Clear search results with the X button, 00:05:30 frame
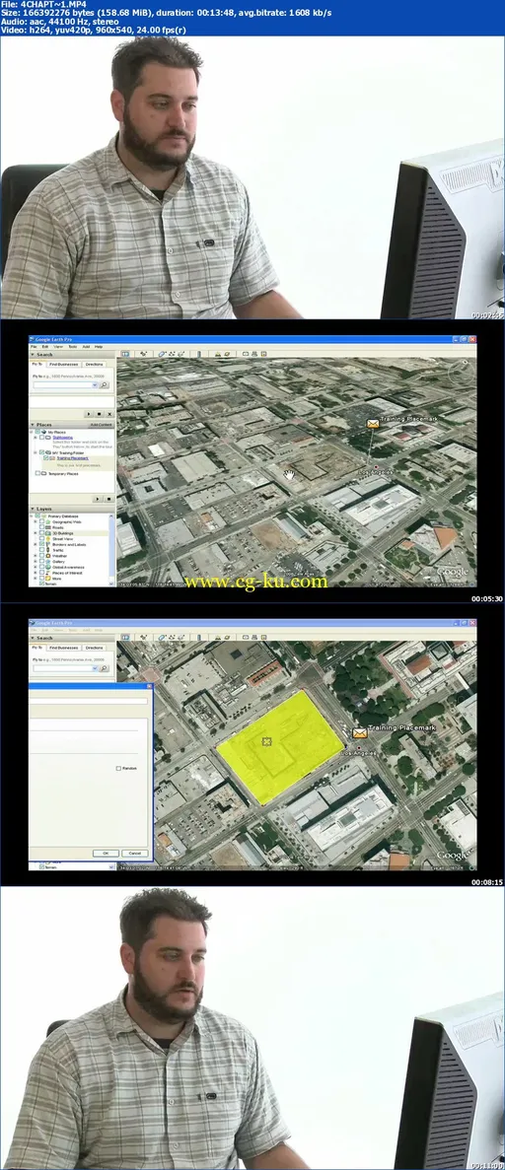 (109, 414)
